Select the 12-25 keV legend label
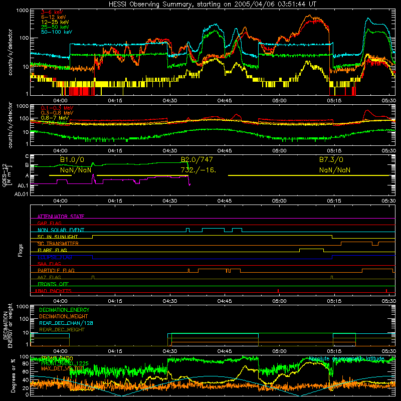401x401 pixels. (55, 22)
